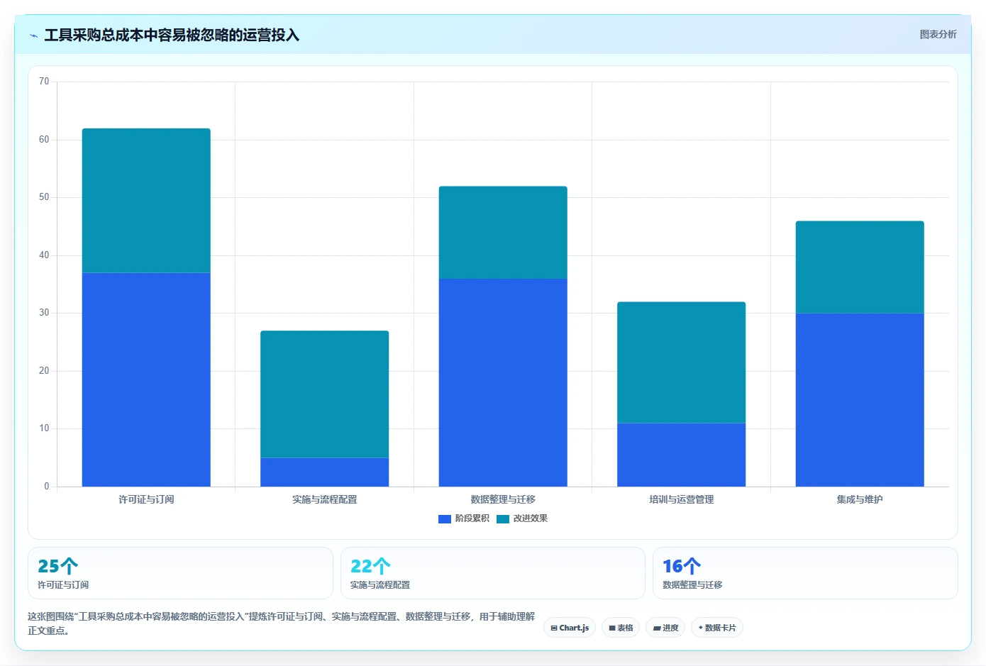Click the lightning icon beside the chart title
Screen dimensions: 986x666
pyautogui.click(x=33, y=35)
